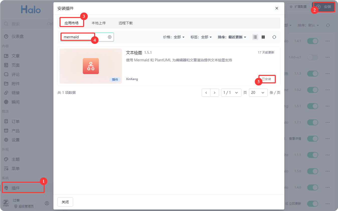This screenshot has height=211, width=338.
Task: Switch to the 本地上传 tab
Action: tap(98, 23)
